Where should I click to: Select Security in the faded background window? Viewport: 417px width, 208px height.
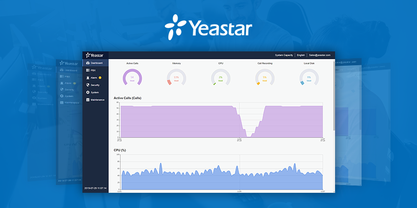[x=67, y=90]
